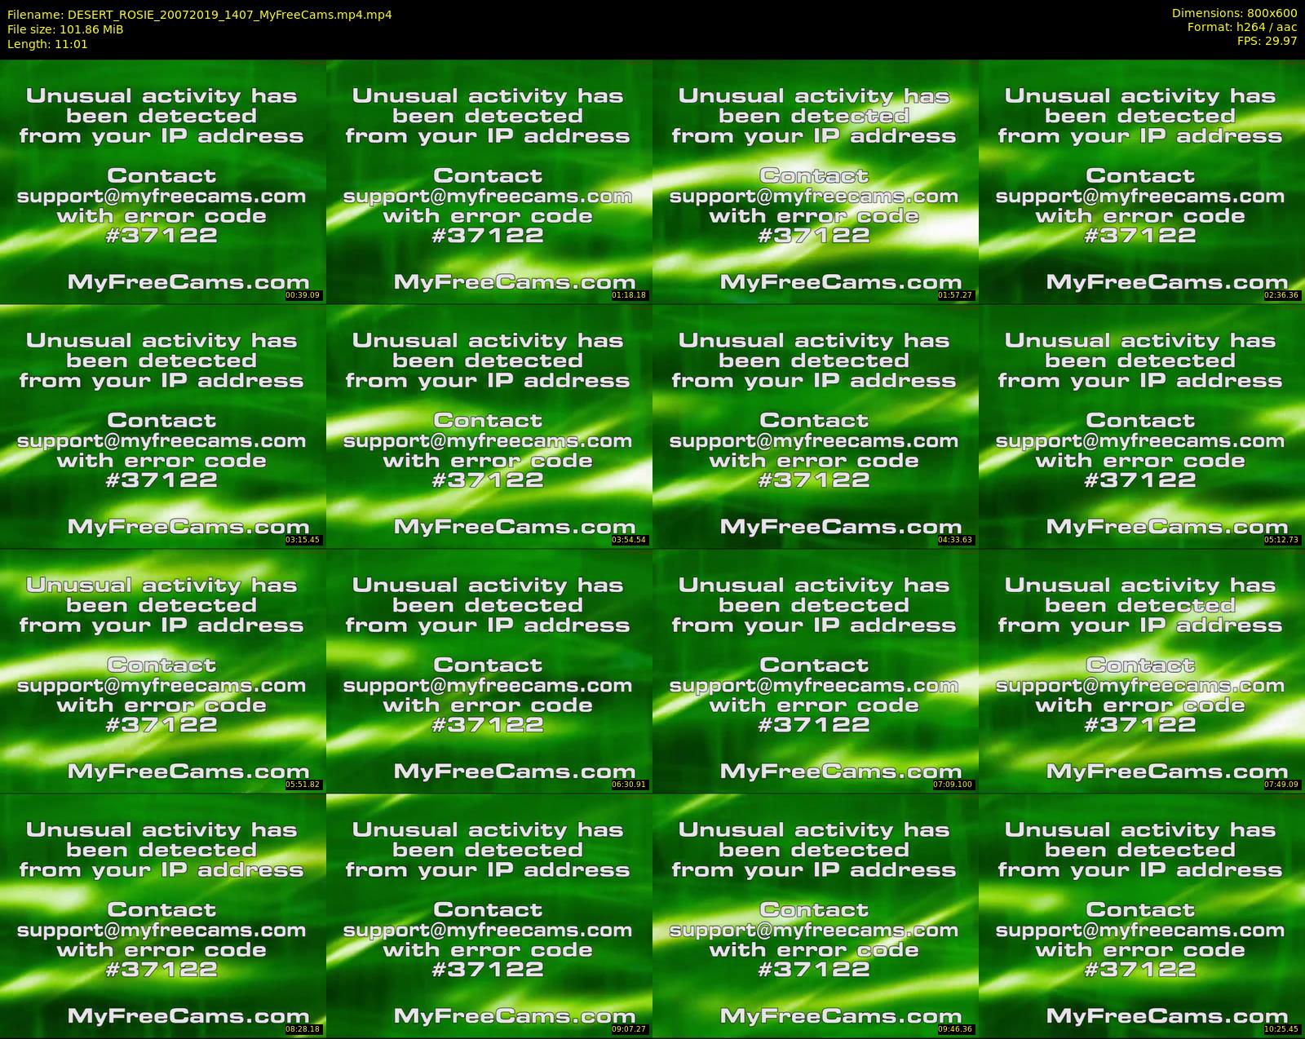Select the thumbnail frame at 04:33.63
1305x1039 pixels.
coord(815,427)
